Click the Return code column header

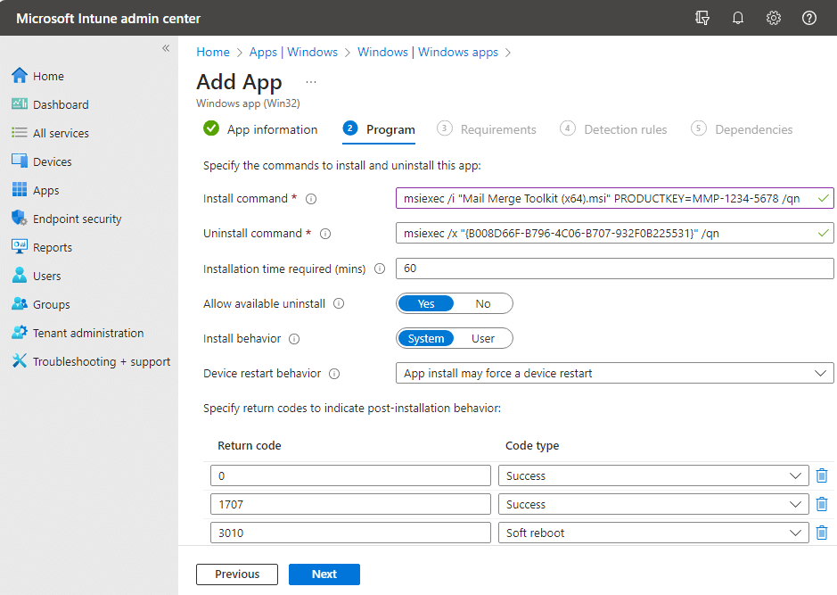click(x=250, y=445)
